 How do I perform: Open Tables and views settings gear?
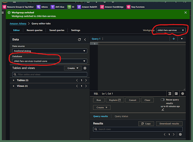[85, 68]
